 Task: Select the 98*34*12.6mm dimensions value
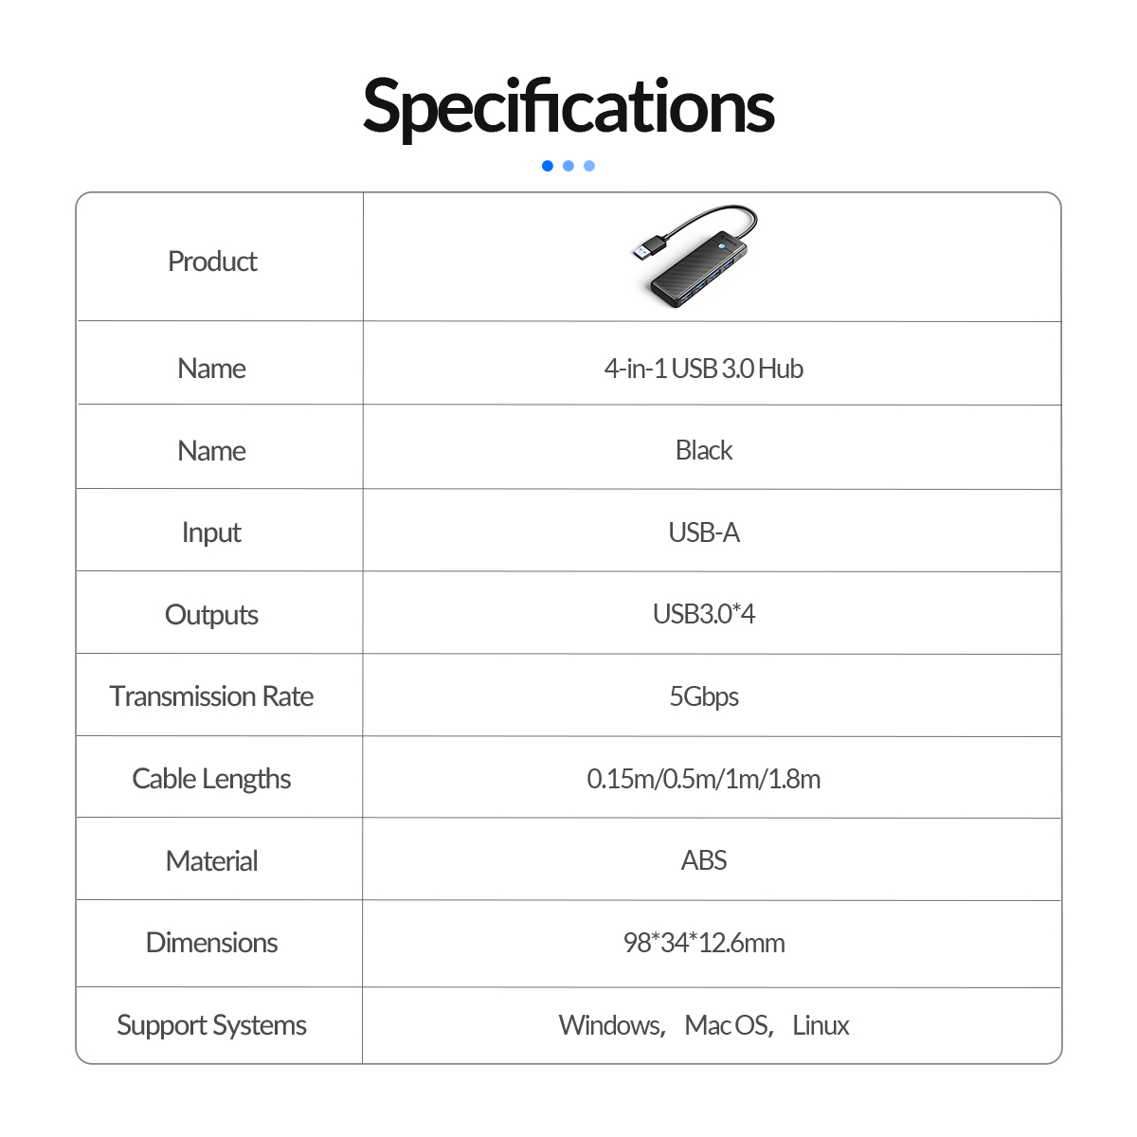(704, 943)
